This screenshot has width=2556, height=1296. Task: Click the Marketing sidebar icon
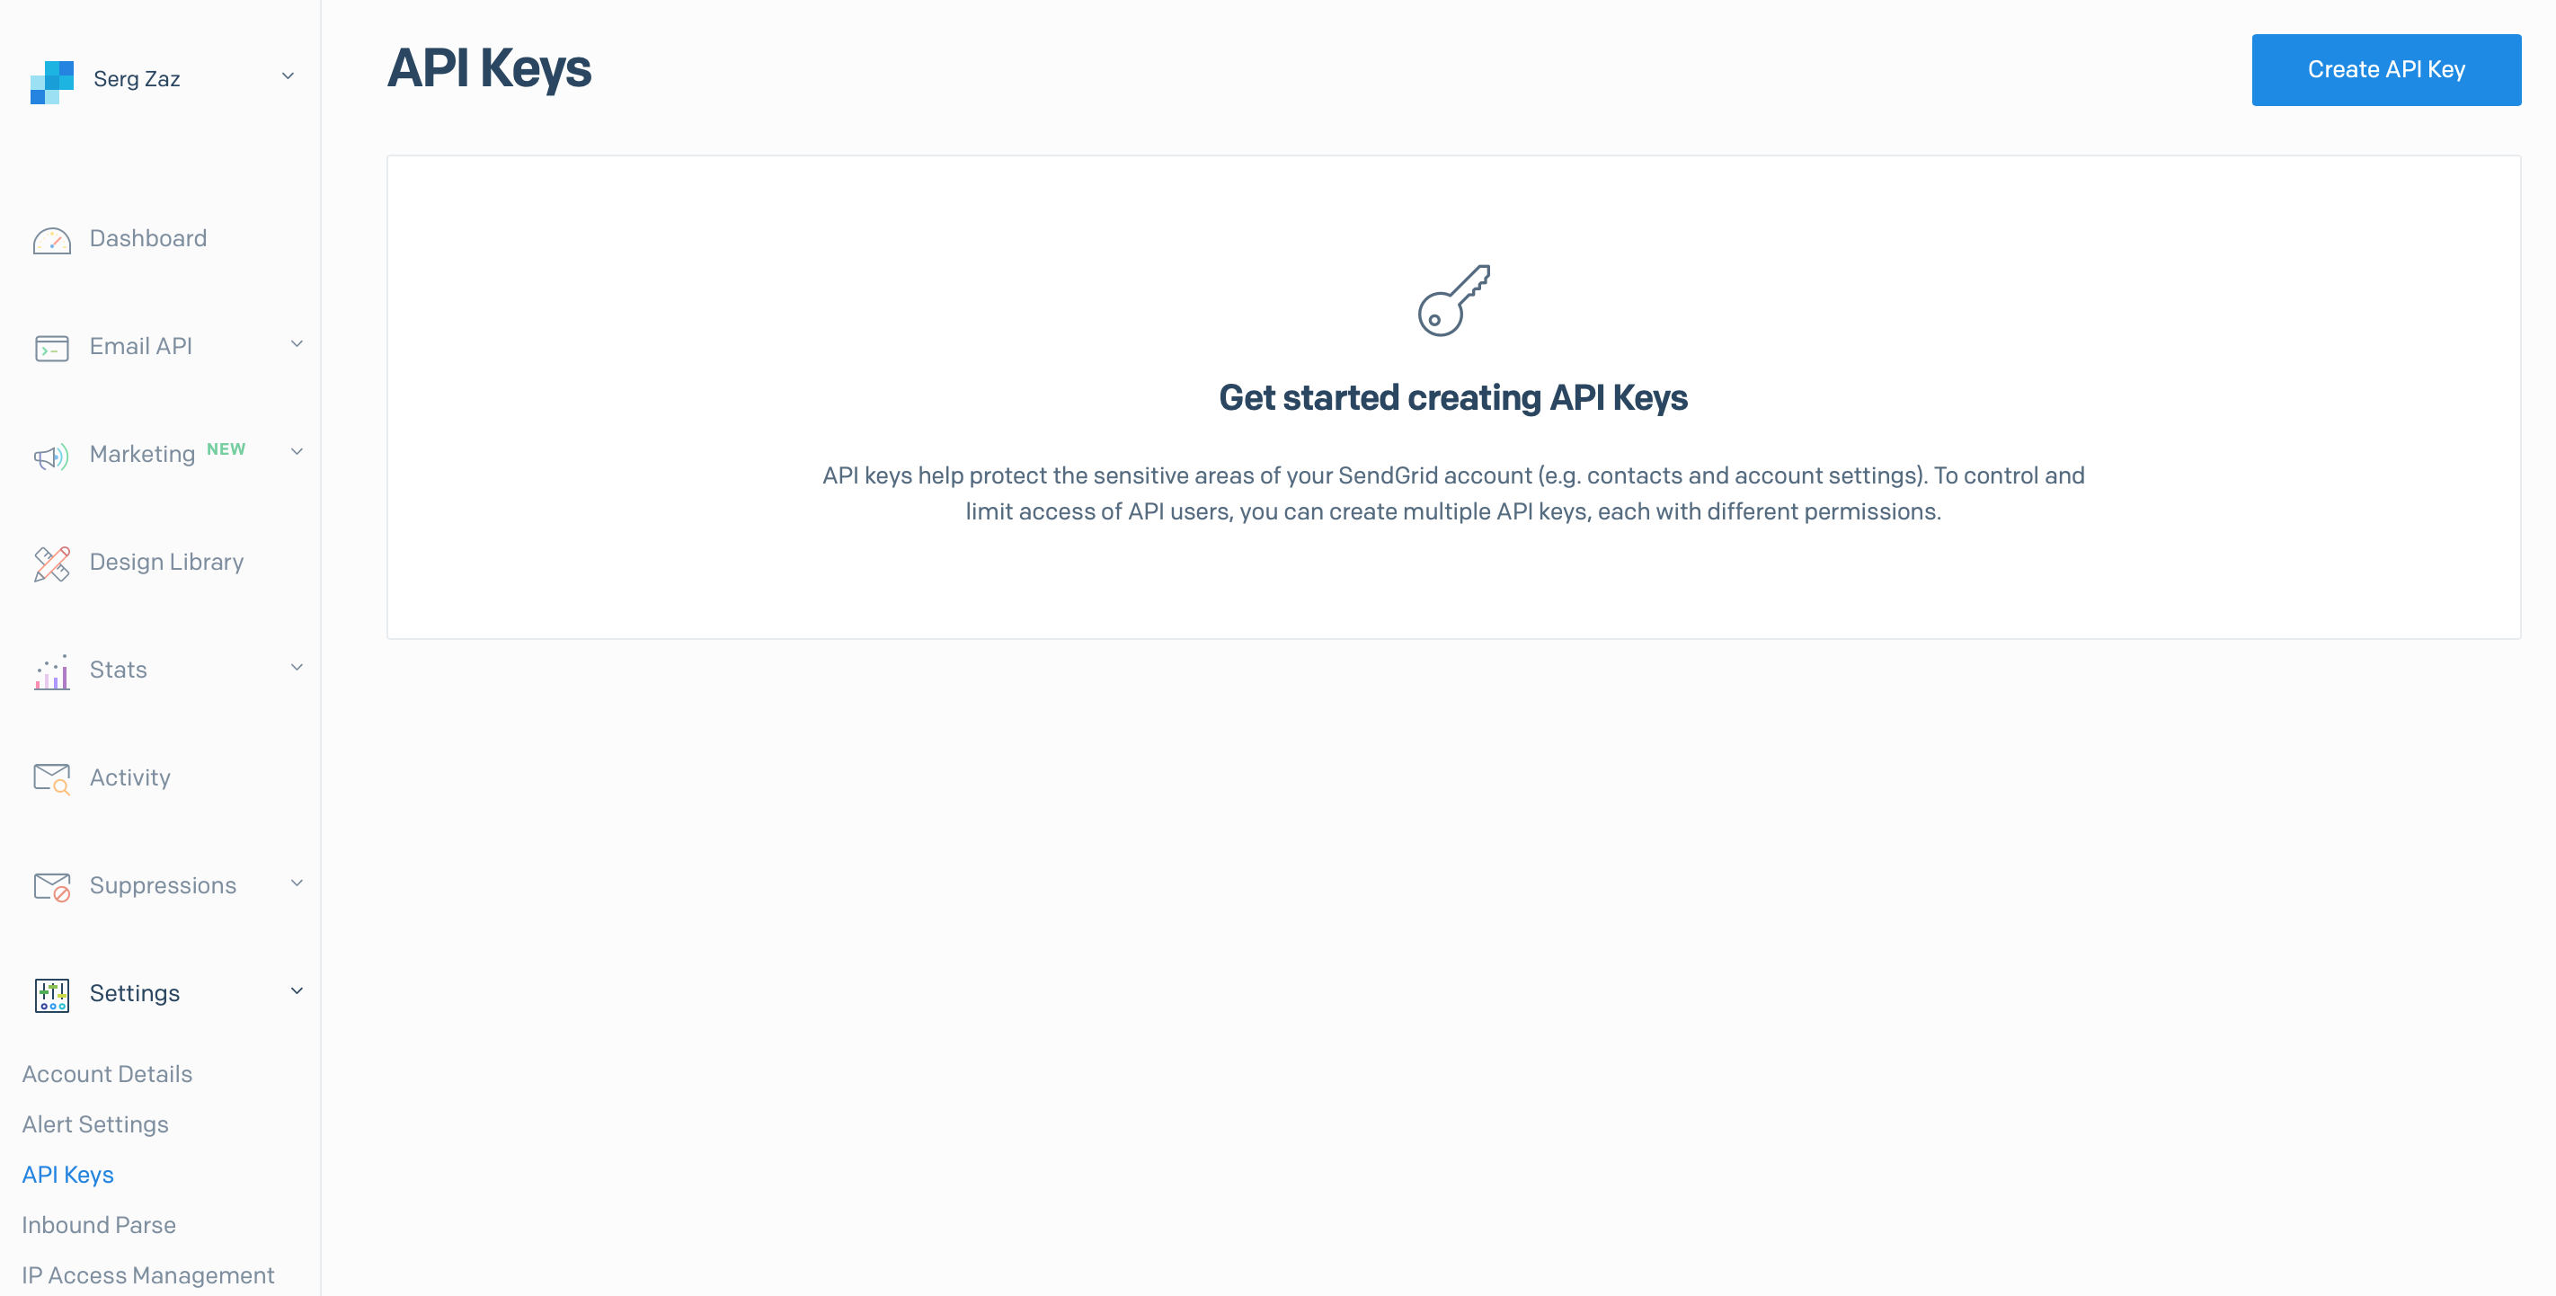click(49, 455)
